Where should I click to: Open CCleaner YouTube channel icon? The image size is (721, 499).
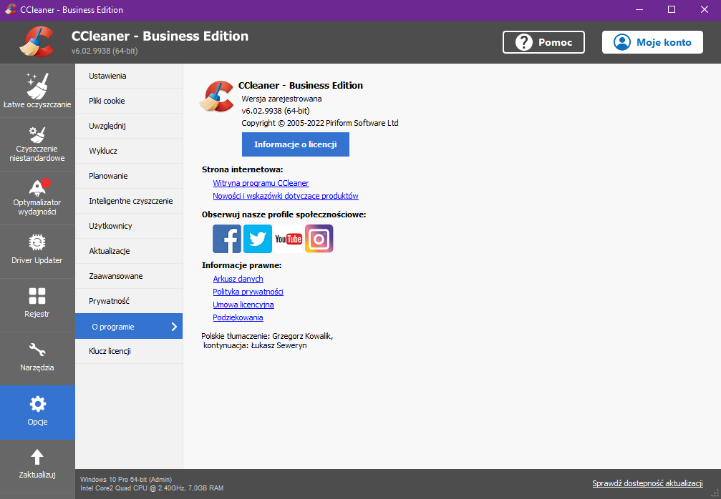(289, 239)
